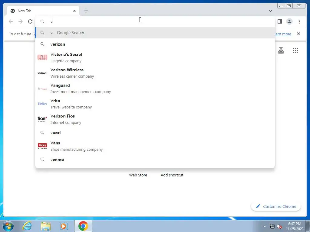Viewport: 310px width, 232px height.
Task: Open the Chrome profile avatar
Action: coord(289,21)
